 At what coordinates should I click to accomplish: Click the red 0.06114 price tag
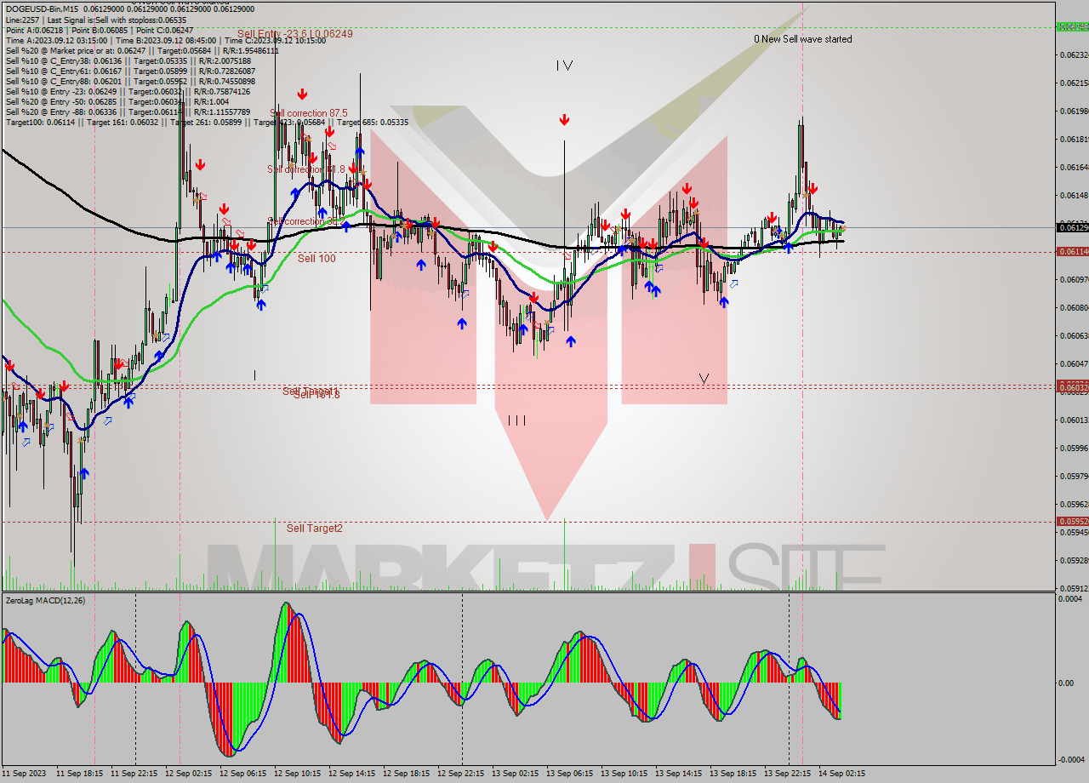pyautogui.click(x=1071, y=251)
